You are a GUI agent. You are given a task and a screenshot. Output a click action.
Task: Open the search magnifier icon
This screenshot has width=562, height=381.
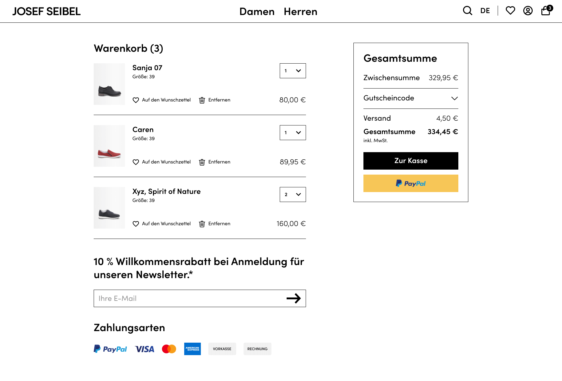pos(467,11)
